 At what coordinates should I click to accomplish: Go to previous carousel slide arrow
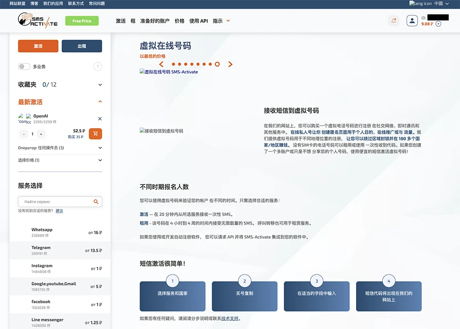coord(161,64)
